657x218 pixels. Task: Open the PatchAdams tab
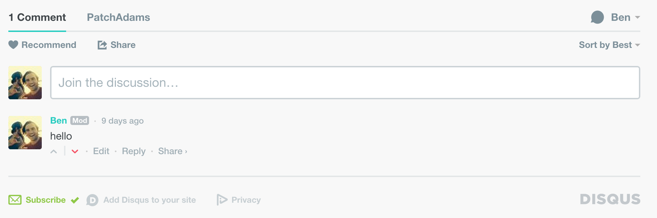[118, 17]
